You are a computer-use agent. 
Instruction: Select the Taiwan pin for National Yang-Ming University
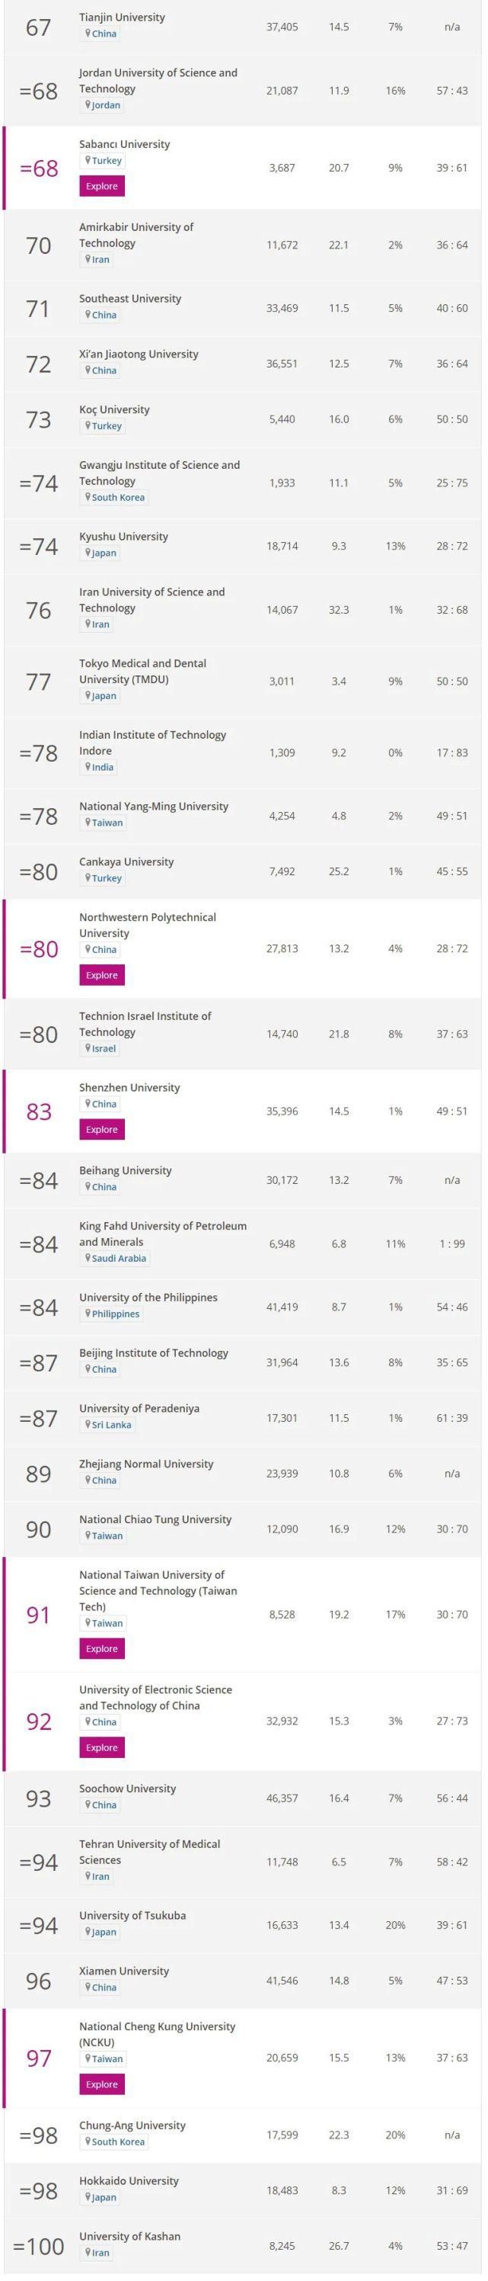[88, 823]
